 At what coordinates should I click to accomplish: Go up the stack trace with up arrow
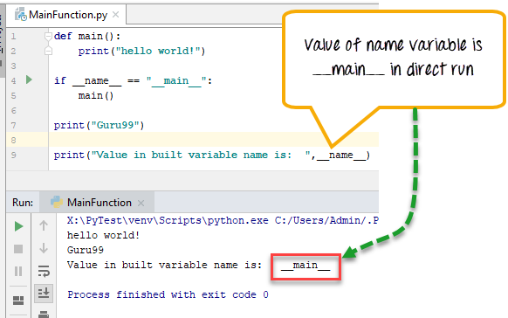(x=44, y=225)
